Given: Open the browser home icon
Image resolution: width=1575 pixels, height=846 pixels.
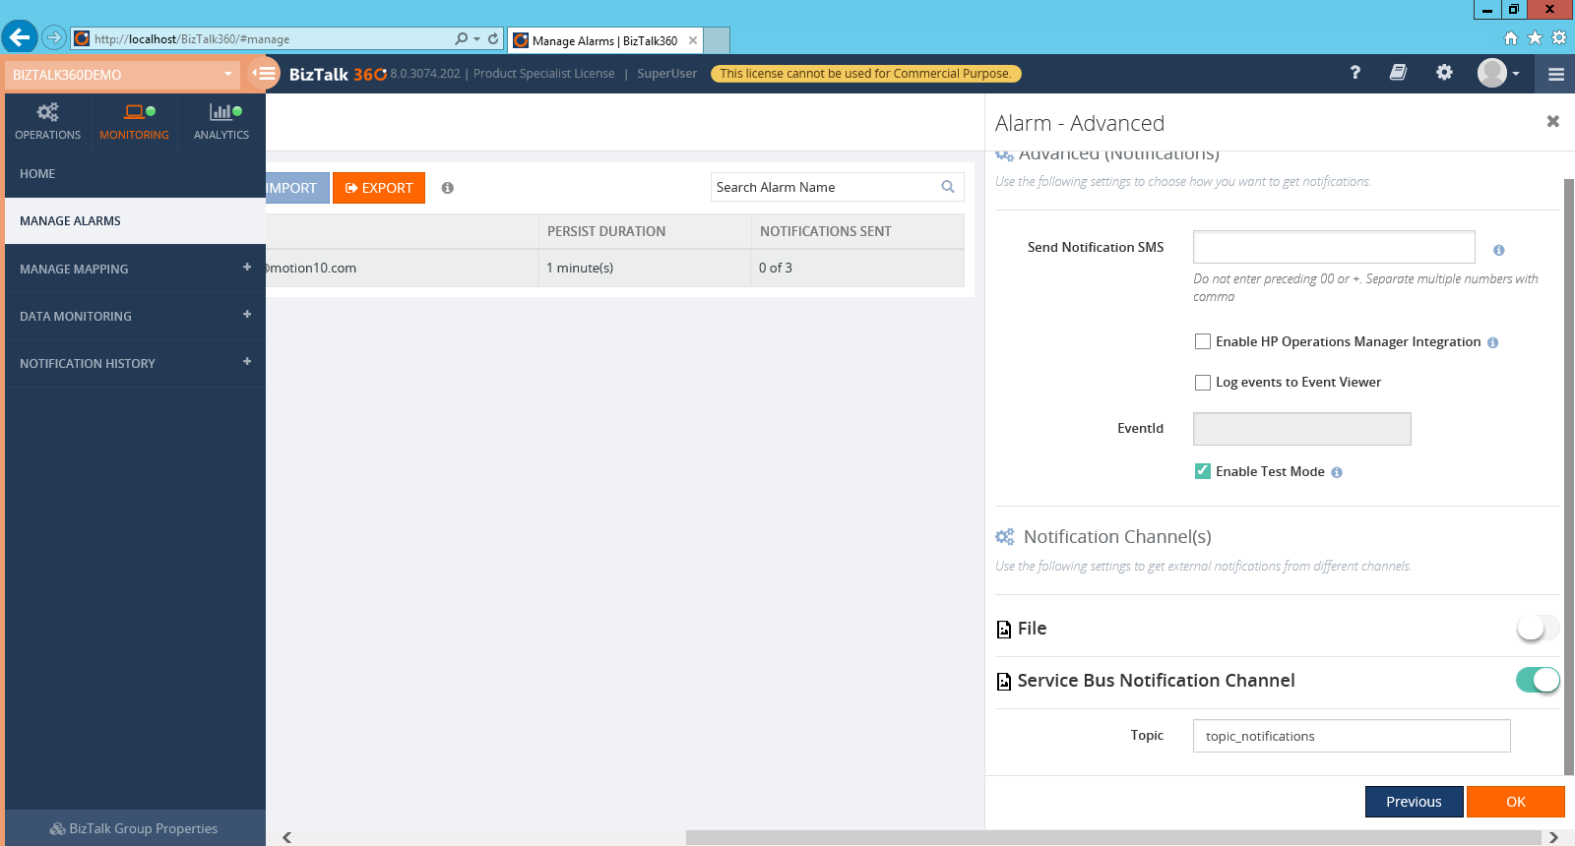Looking at the screenshot, I should pos(1511,38).
